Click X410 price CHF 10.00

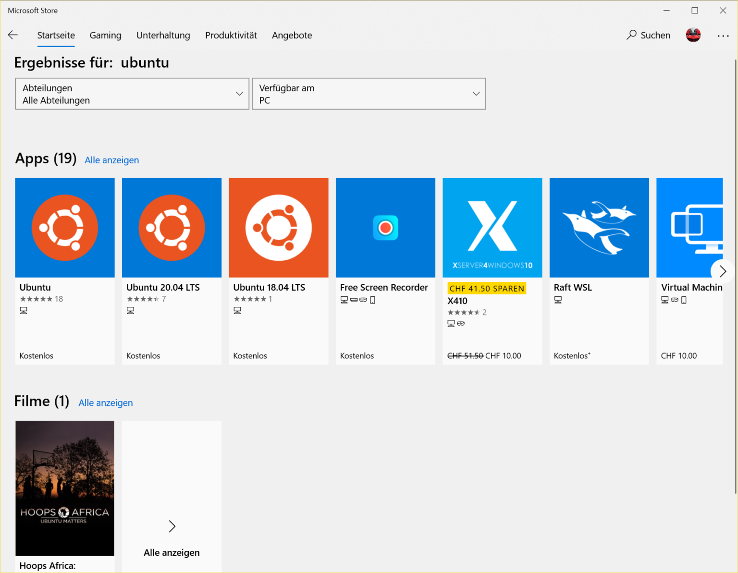503,355
